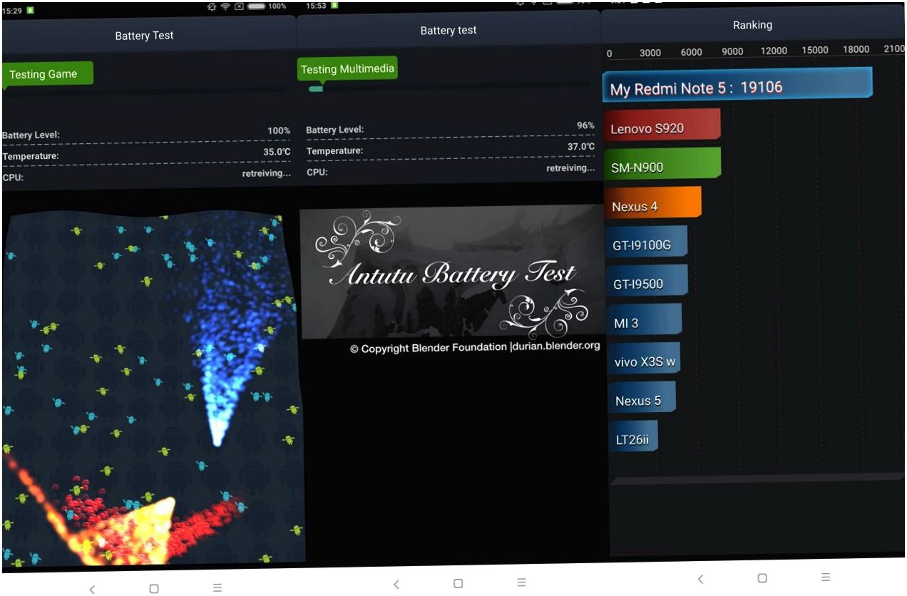Select the Lenovo S920 ranking bar

(x=662, y=125)
